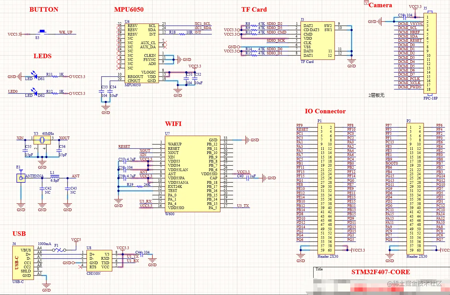Select the J5 FPC-18P camera connector body
Image resolution: width=450 pixels, height=295 pixels.
click(x=430, y=53)
